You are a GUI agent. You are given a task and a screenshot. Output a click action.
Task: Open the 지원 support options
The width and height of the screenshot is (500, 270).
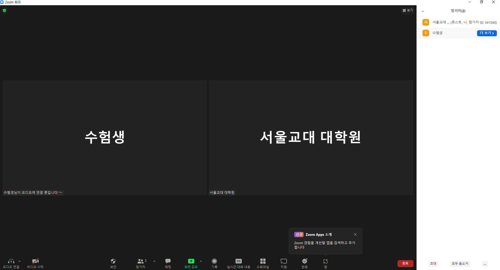(x=284, y=263)
